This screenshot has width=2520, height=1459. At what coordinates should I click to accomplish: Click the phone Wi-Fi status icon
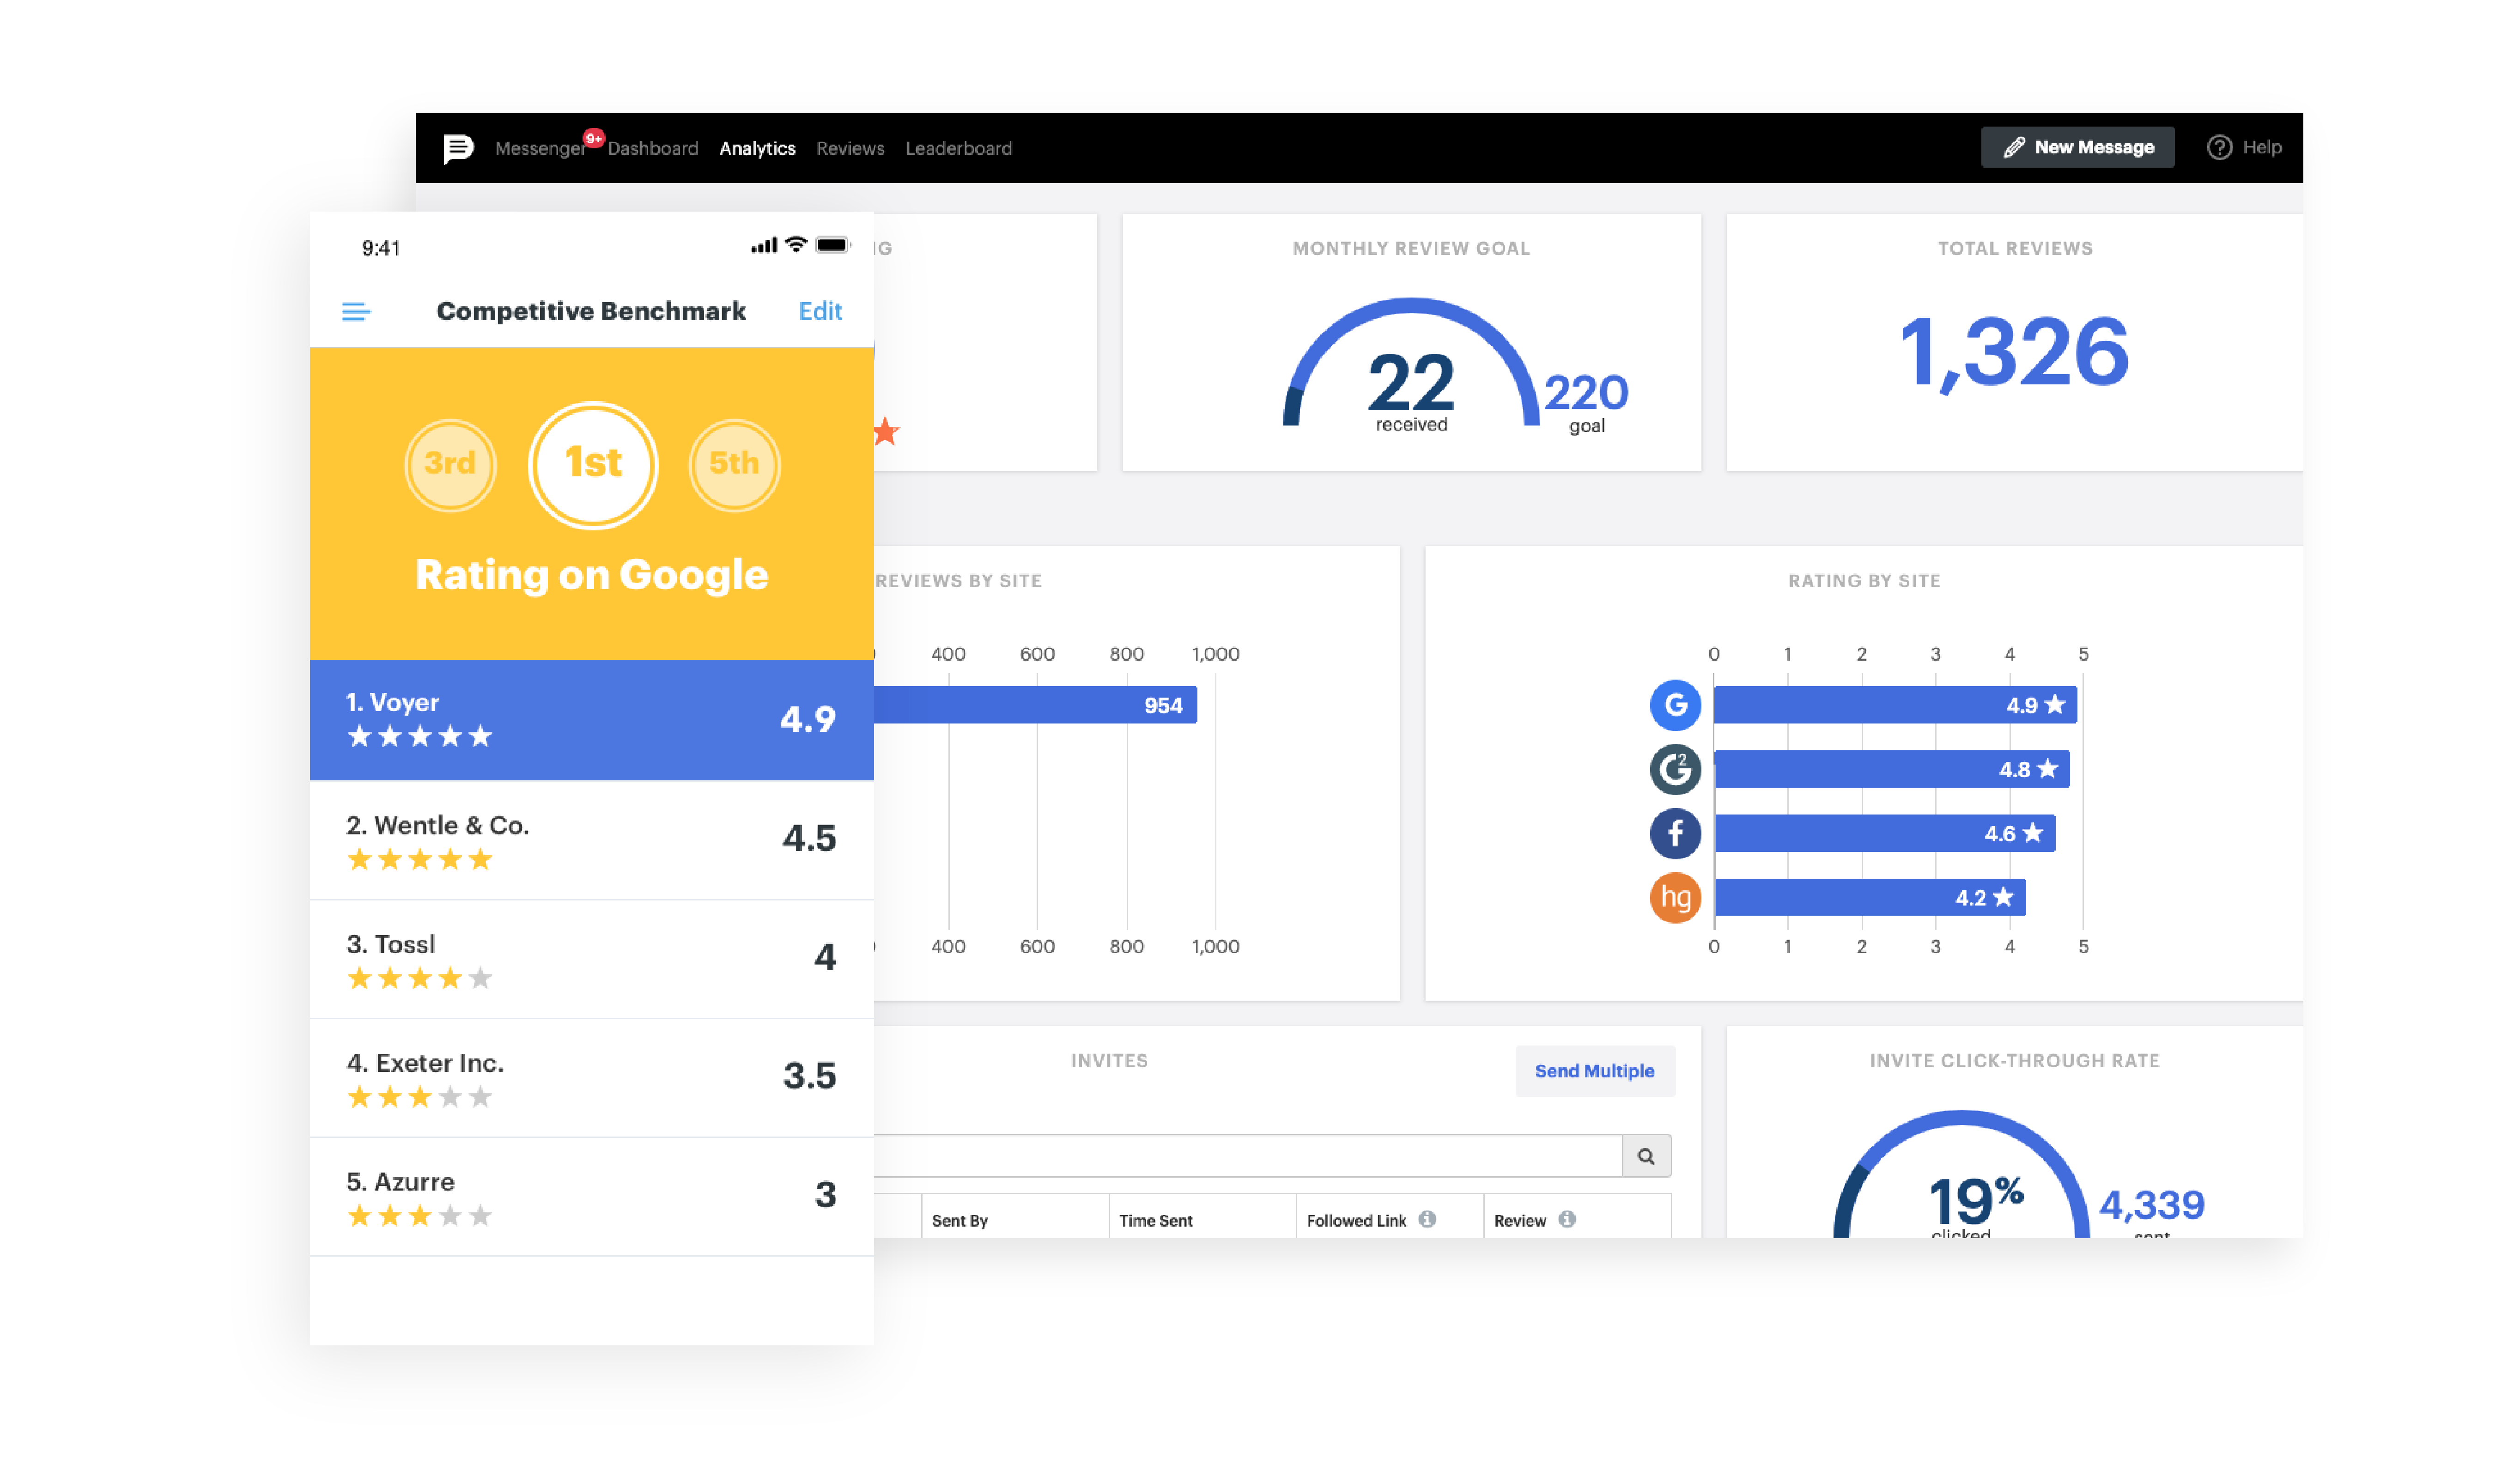(x=796, y=244)
